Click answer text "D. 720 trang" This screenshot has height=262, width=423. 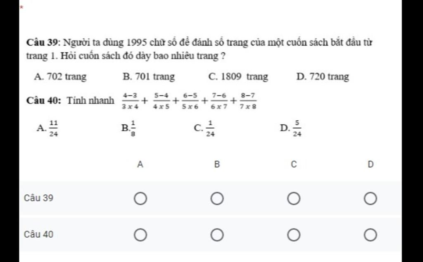[x=323, y=77]
